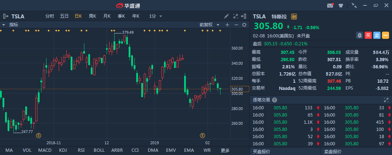Set a price alert with bell icon
The height and width of the screenshot is (155, 392).
[359, 35]
